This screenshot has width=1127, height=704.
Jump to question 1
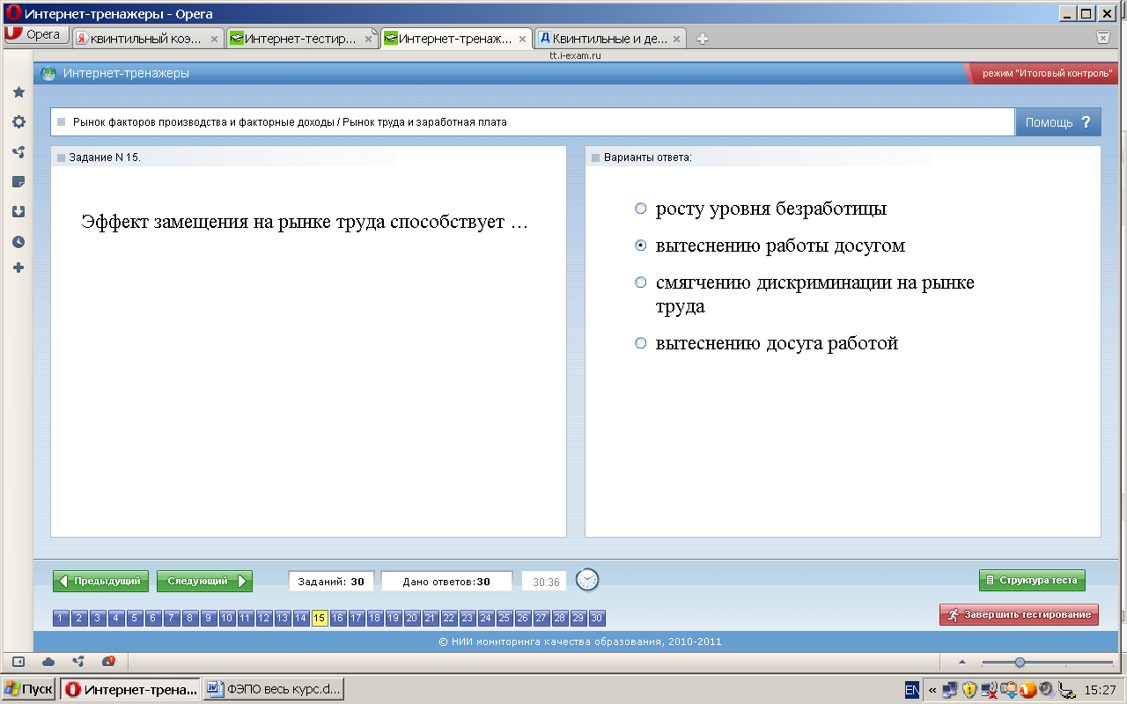click(60, 619)
